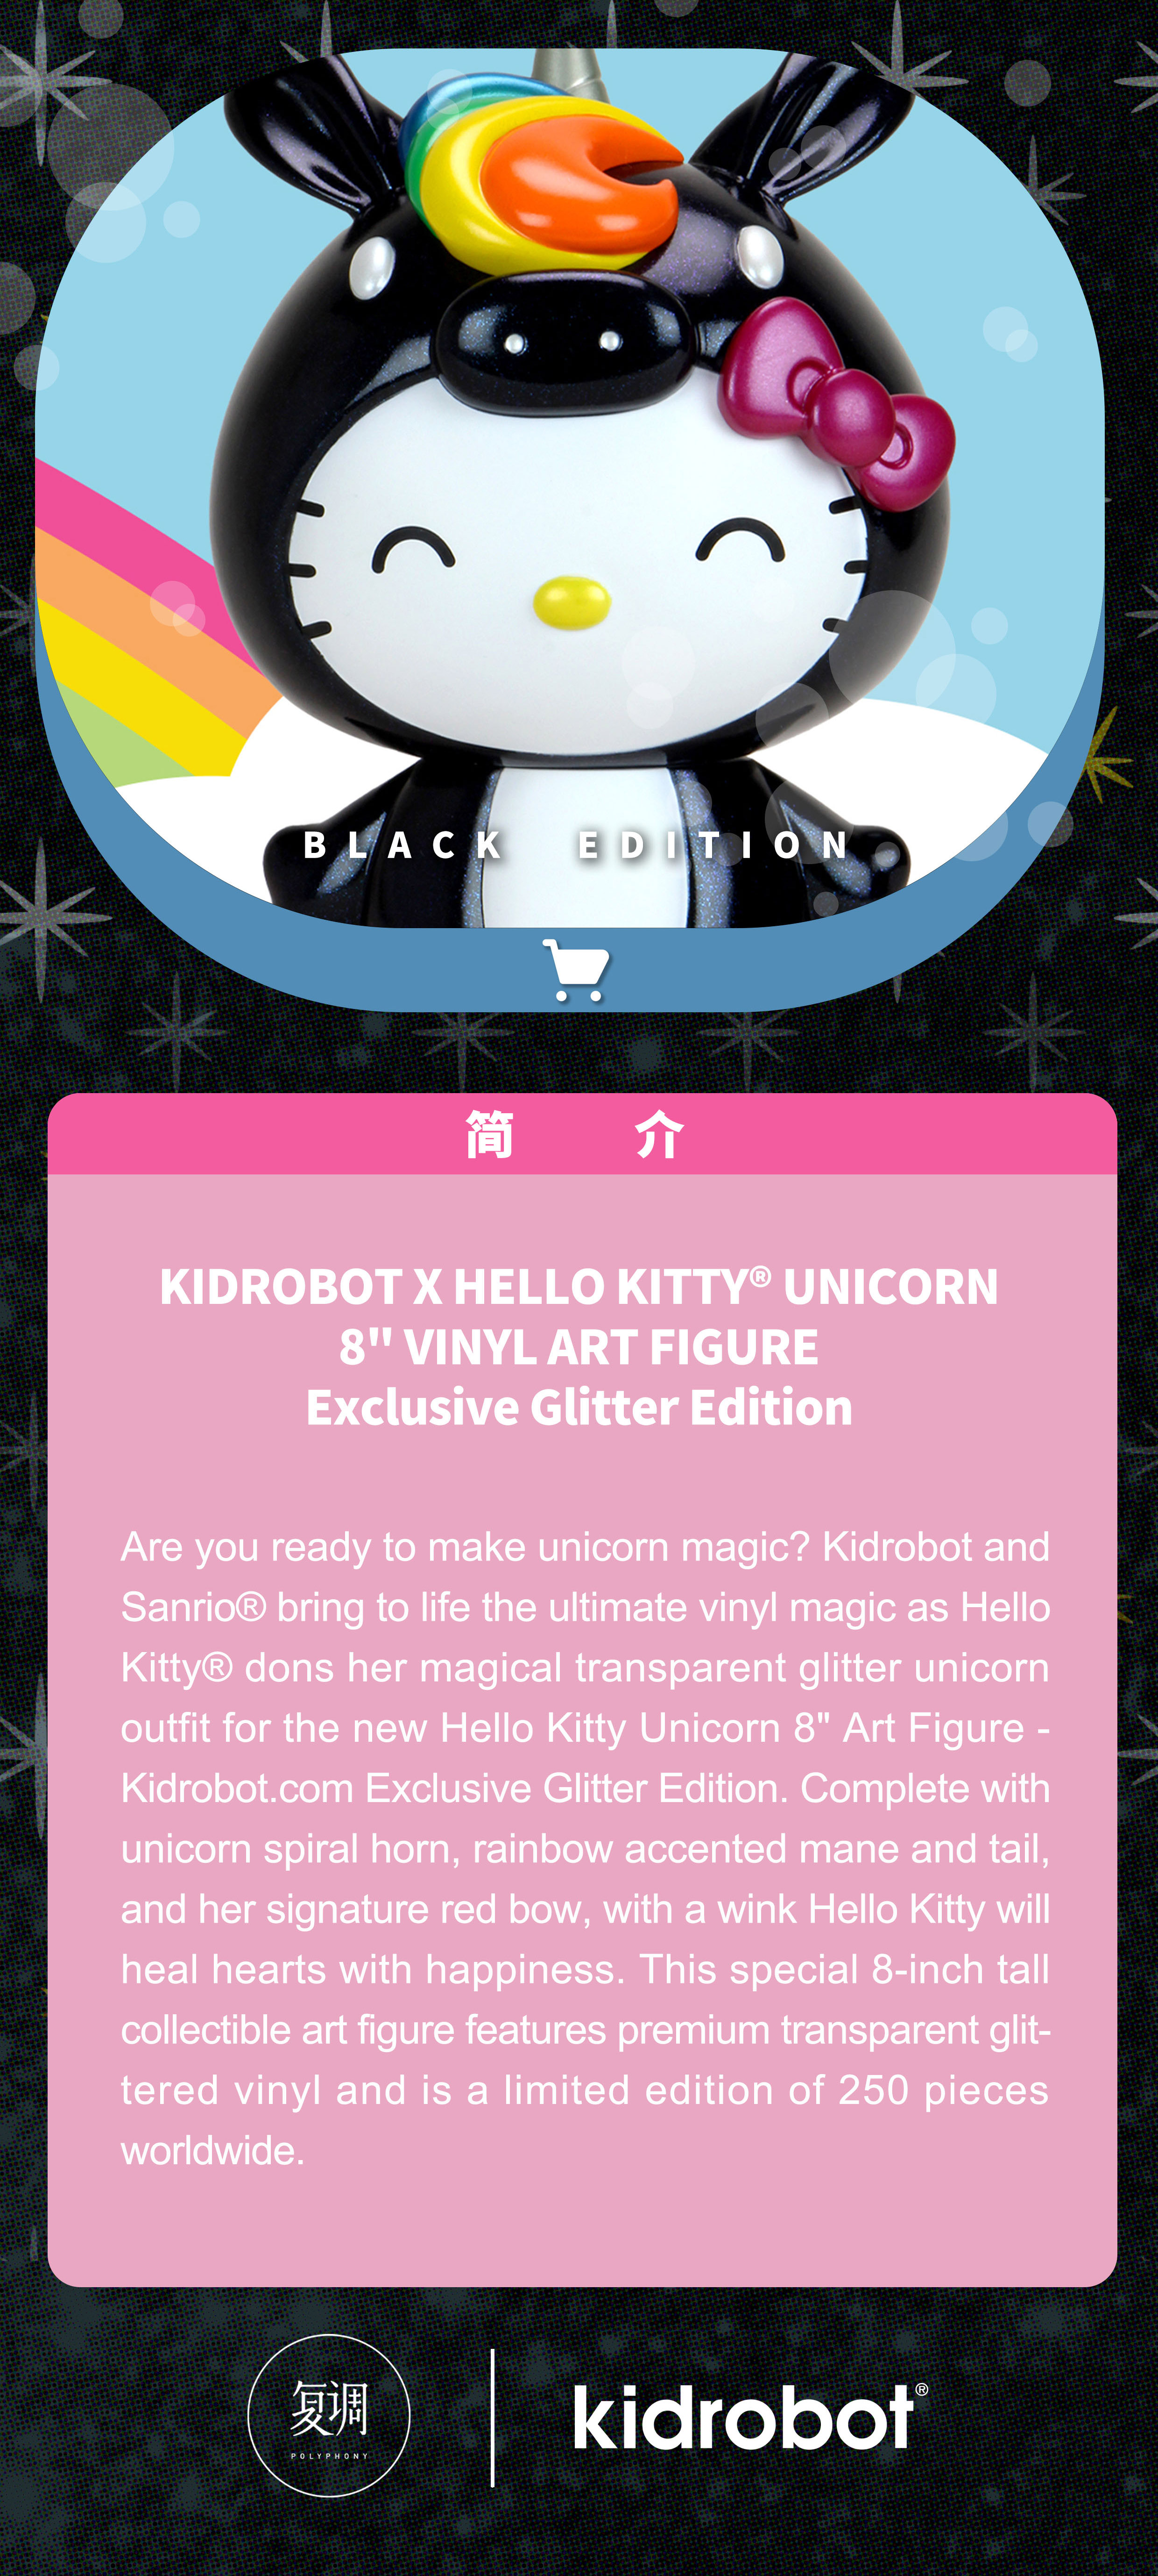1158x2576 pixels.
Task: Click the white shopping cart icon
Action: pyautogui.click(x=576, y=969)
